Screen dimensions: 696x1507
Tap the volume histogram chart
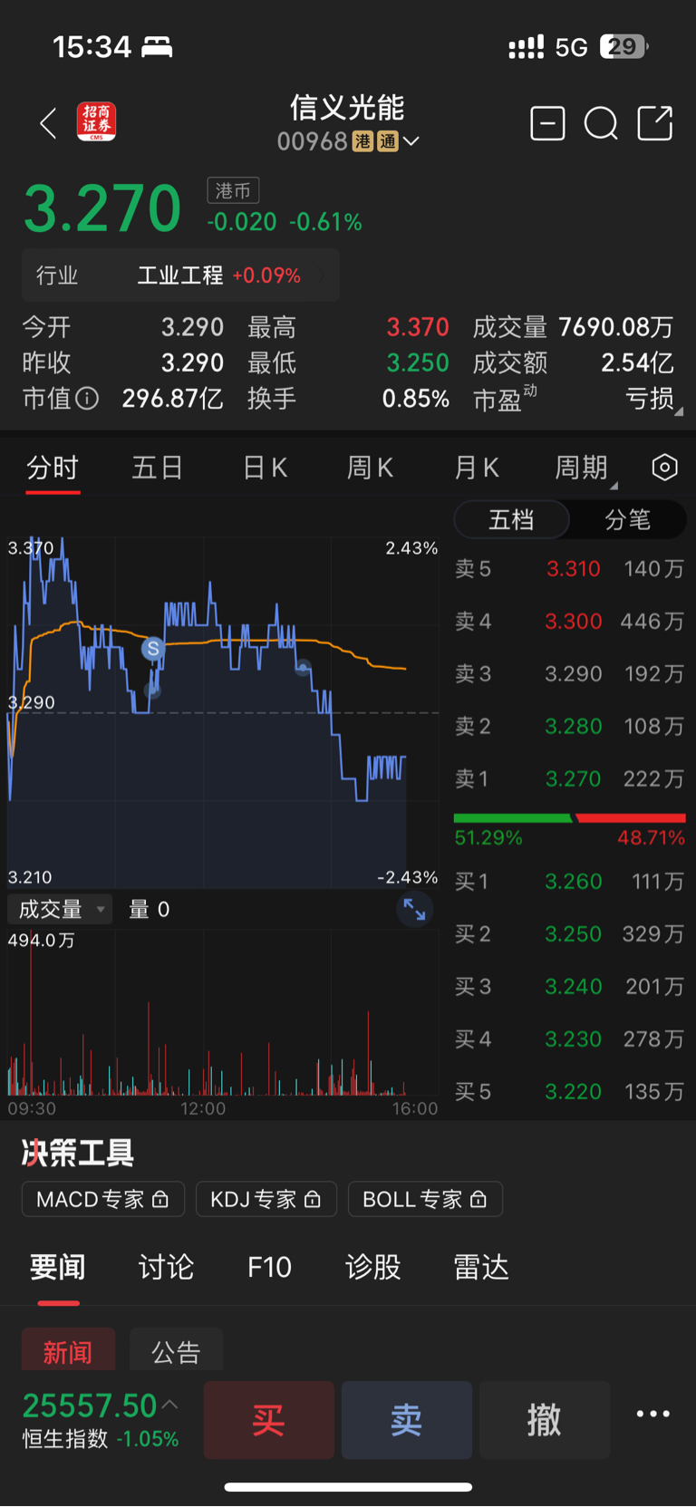point(223,1015)
